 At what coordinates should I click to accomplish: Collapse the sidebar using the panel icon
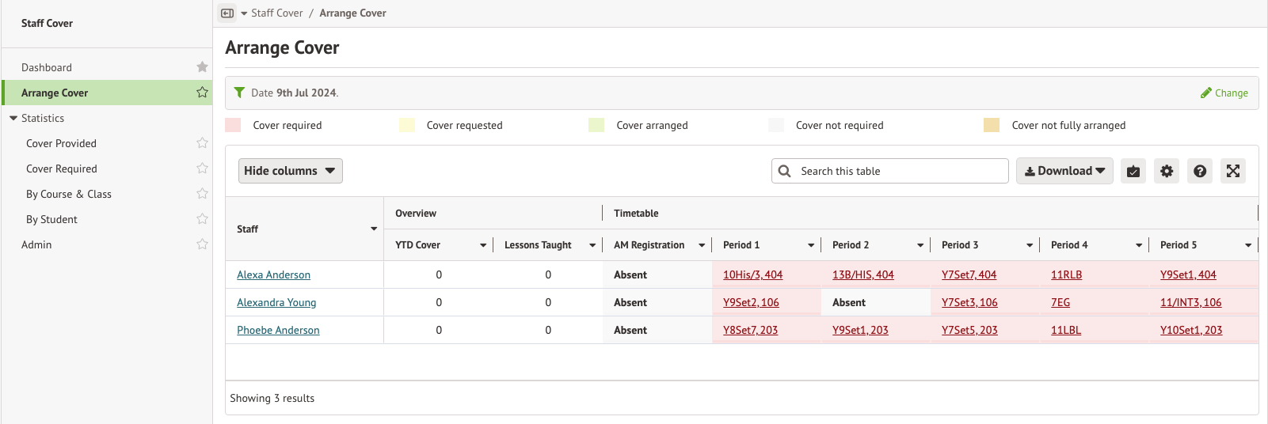[228, 13]
